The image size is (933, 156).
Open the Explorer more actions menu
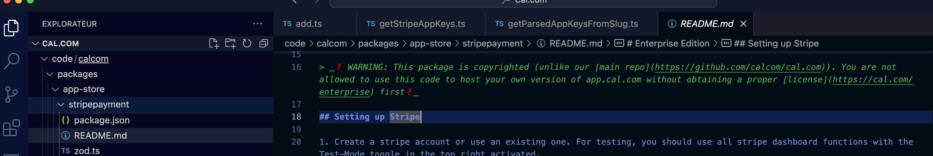point(257,24)
